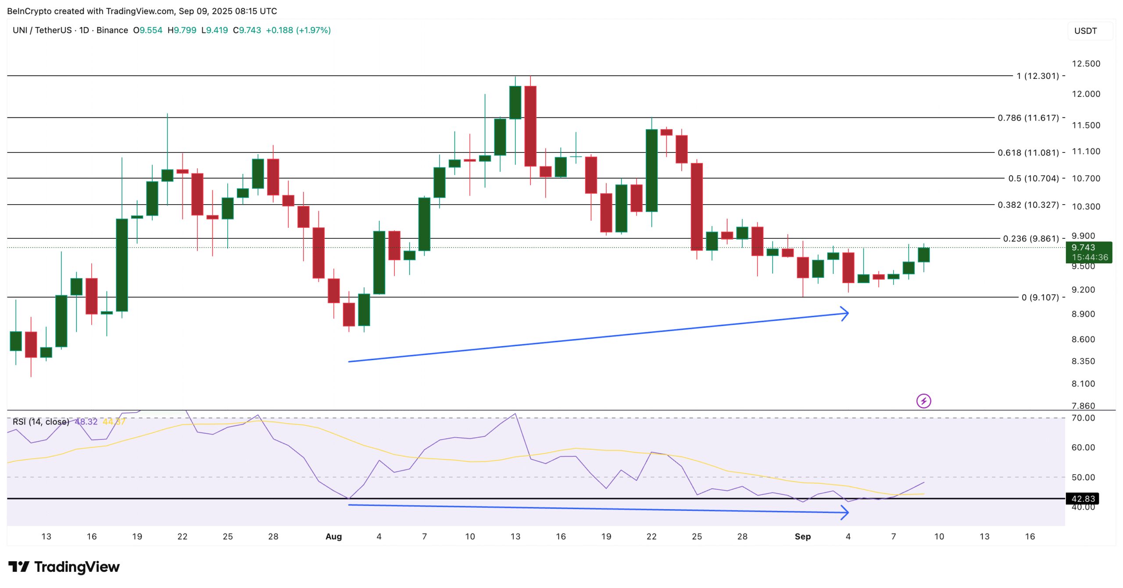Click the TradingView logo icon
Screen dimensions: 1123x588
pyautogui.click(x=18, y=567)
